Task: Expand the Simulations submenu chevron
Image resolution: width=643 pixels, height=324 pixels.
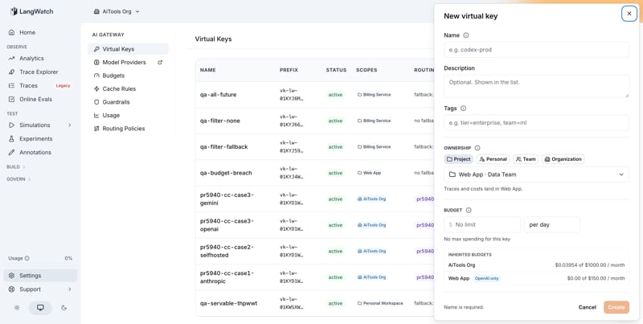Action: point(70,125)
